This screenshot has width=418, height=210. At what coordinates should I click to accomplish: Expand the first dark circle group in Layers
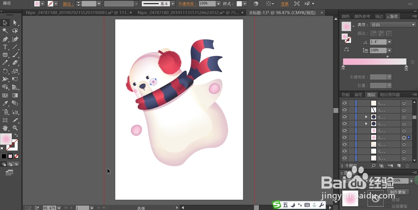[366, 117]
